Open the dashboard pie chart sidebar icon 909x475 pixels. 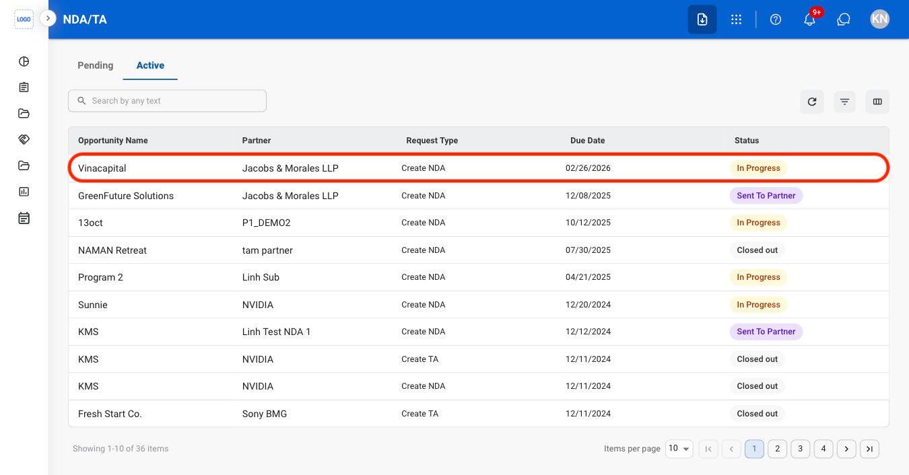[x=24, y=62]
